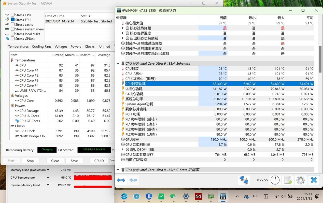Open the blue shield app in taskbar
This screenshot has height=203, width=323.
pos(149,196)
